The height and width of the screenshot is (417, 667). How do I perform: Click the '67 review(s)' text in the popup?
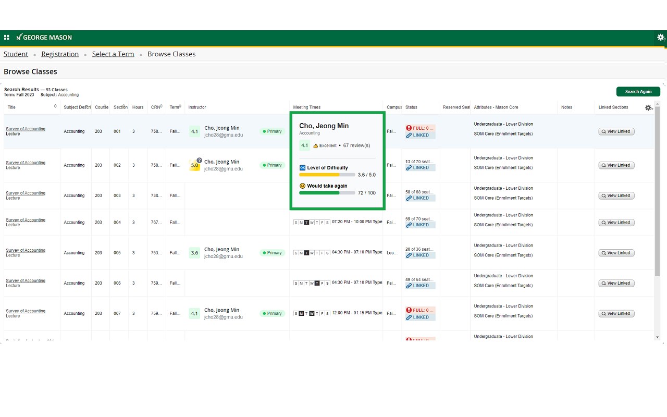click(356, 145)
